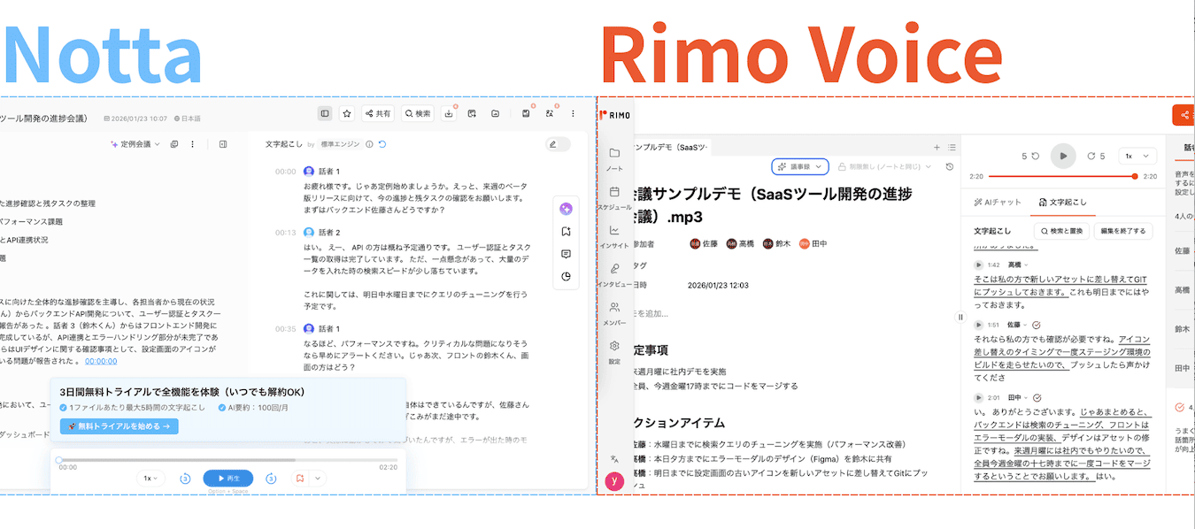Viewport: 1195px width, 529px height.
Task: Expand the 定例会議 template dropdown
Action: [135, 144]
